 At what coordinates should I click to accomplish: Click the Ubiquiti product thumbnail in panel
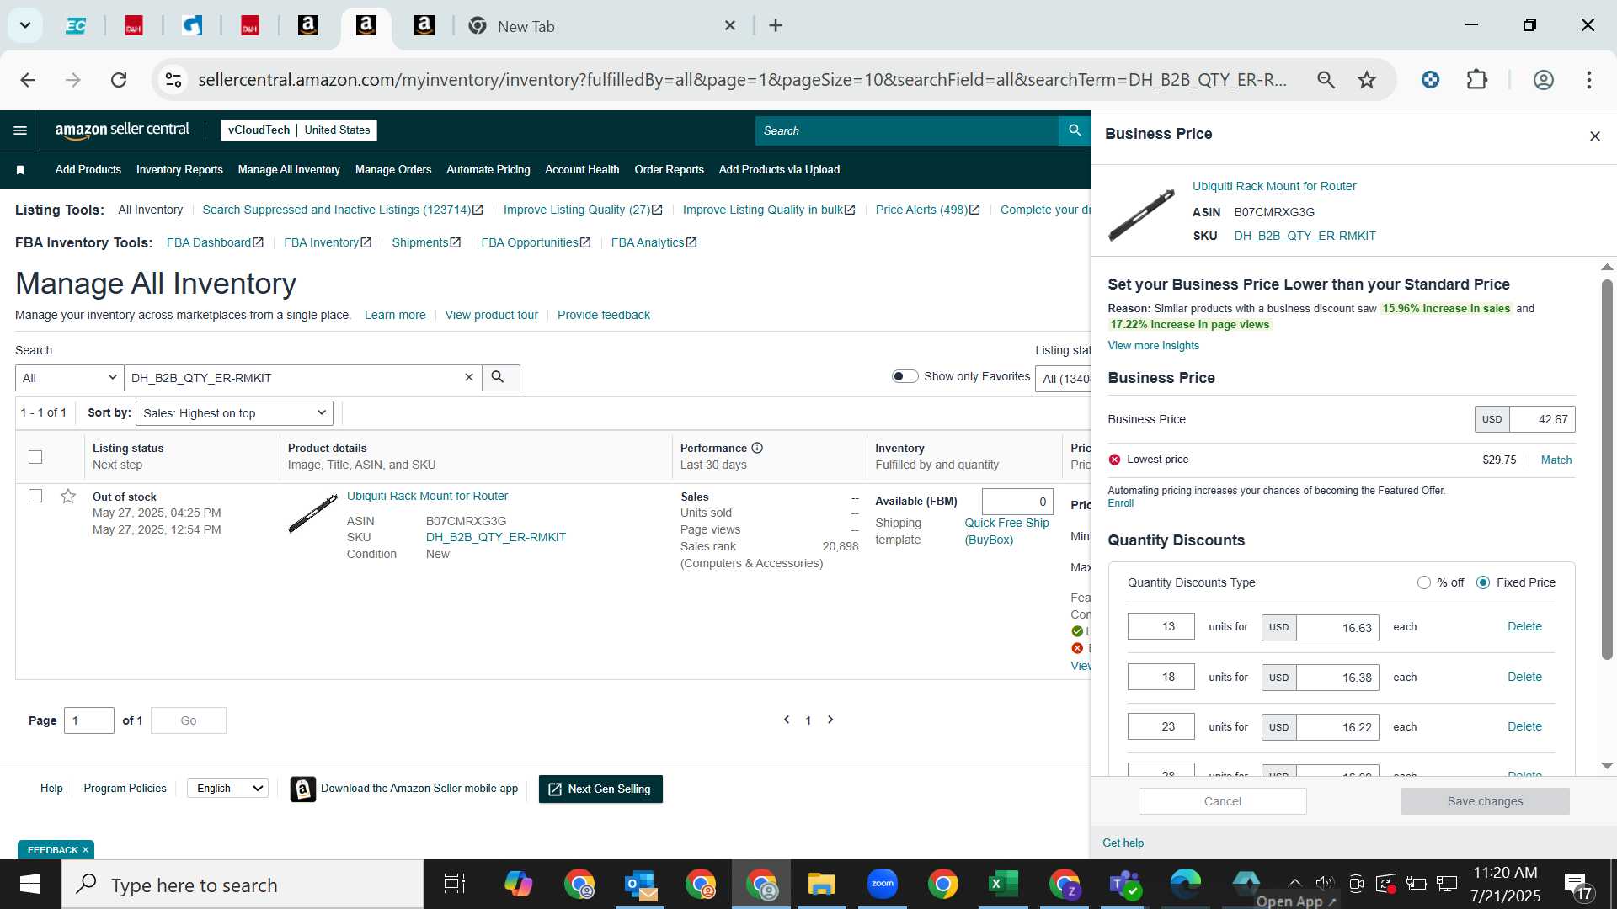coord(1141,213)
